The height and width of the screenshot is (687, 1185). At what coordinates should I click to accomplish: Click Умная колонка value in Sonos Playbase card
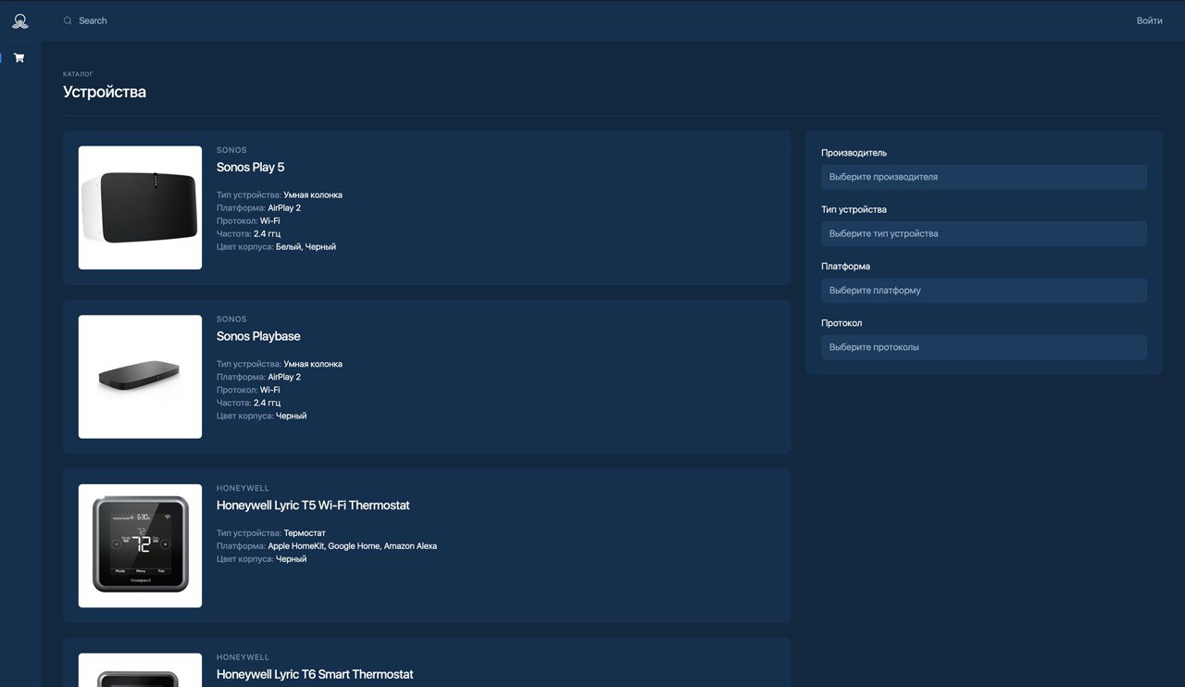tap(313, 364)
